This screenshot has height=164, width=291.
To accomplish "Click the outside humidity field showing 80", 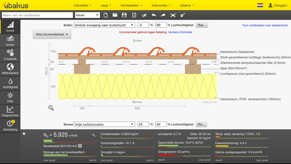I will pos(161,25).
